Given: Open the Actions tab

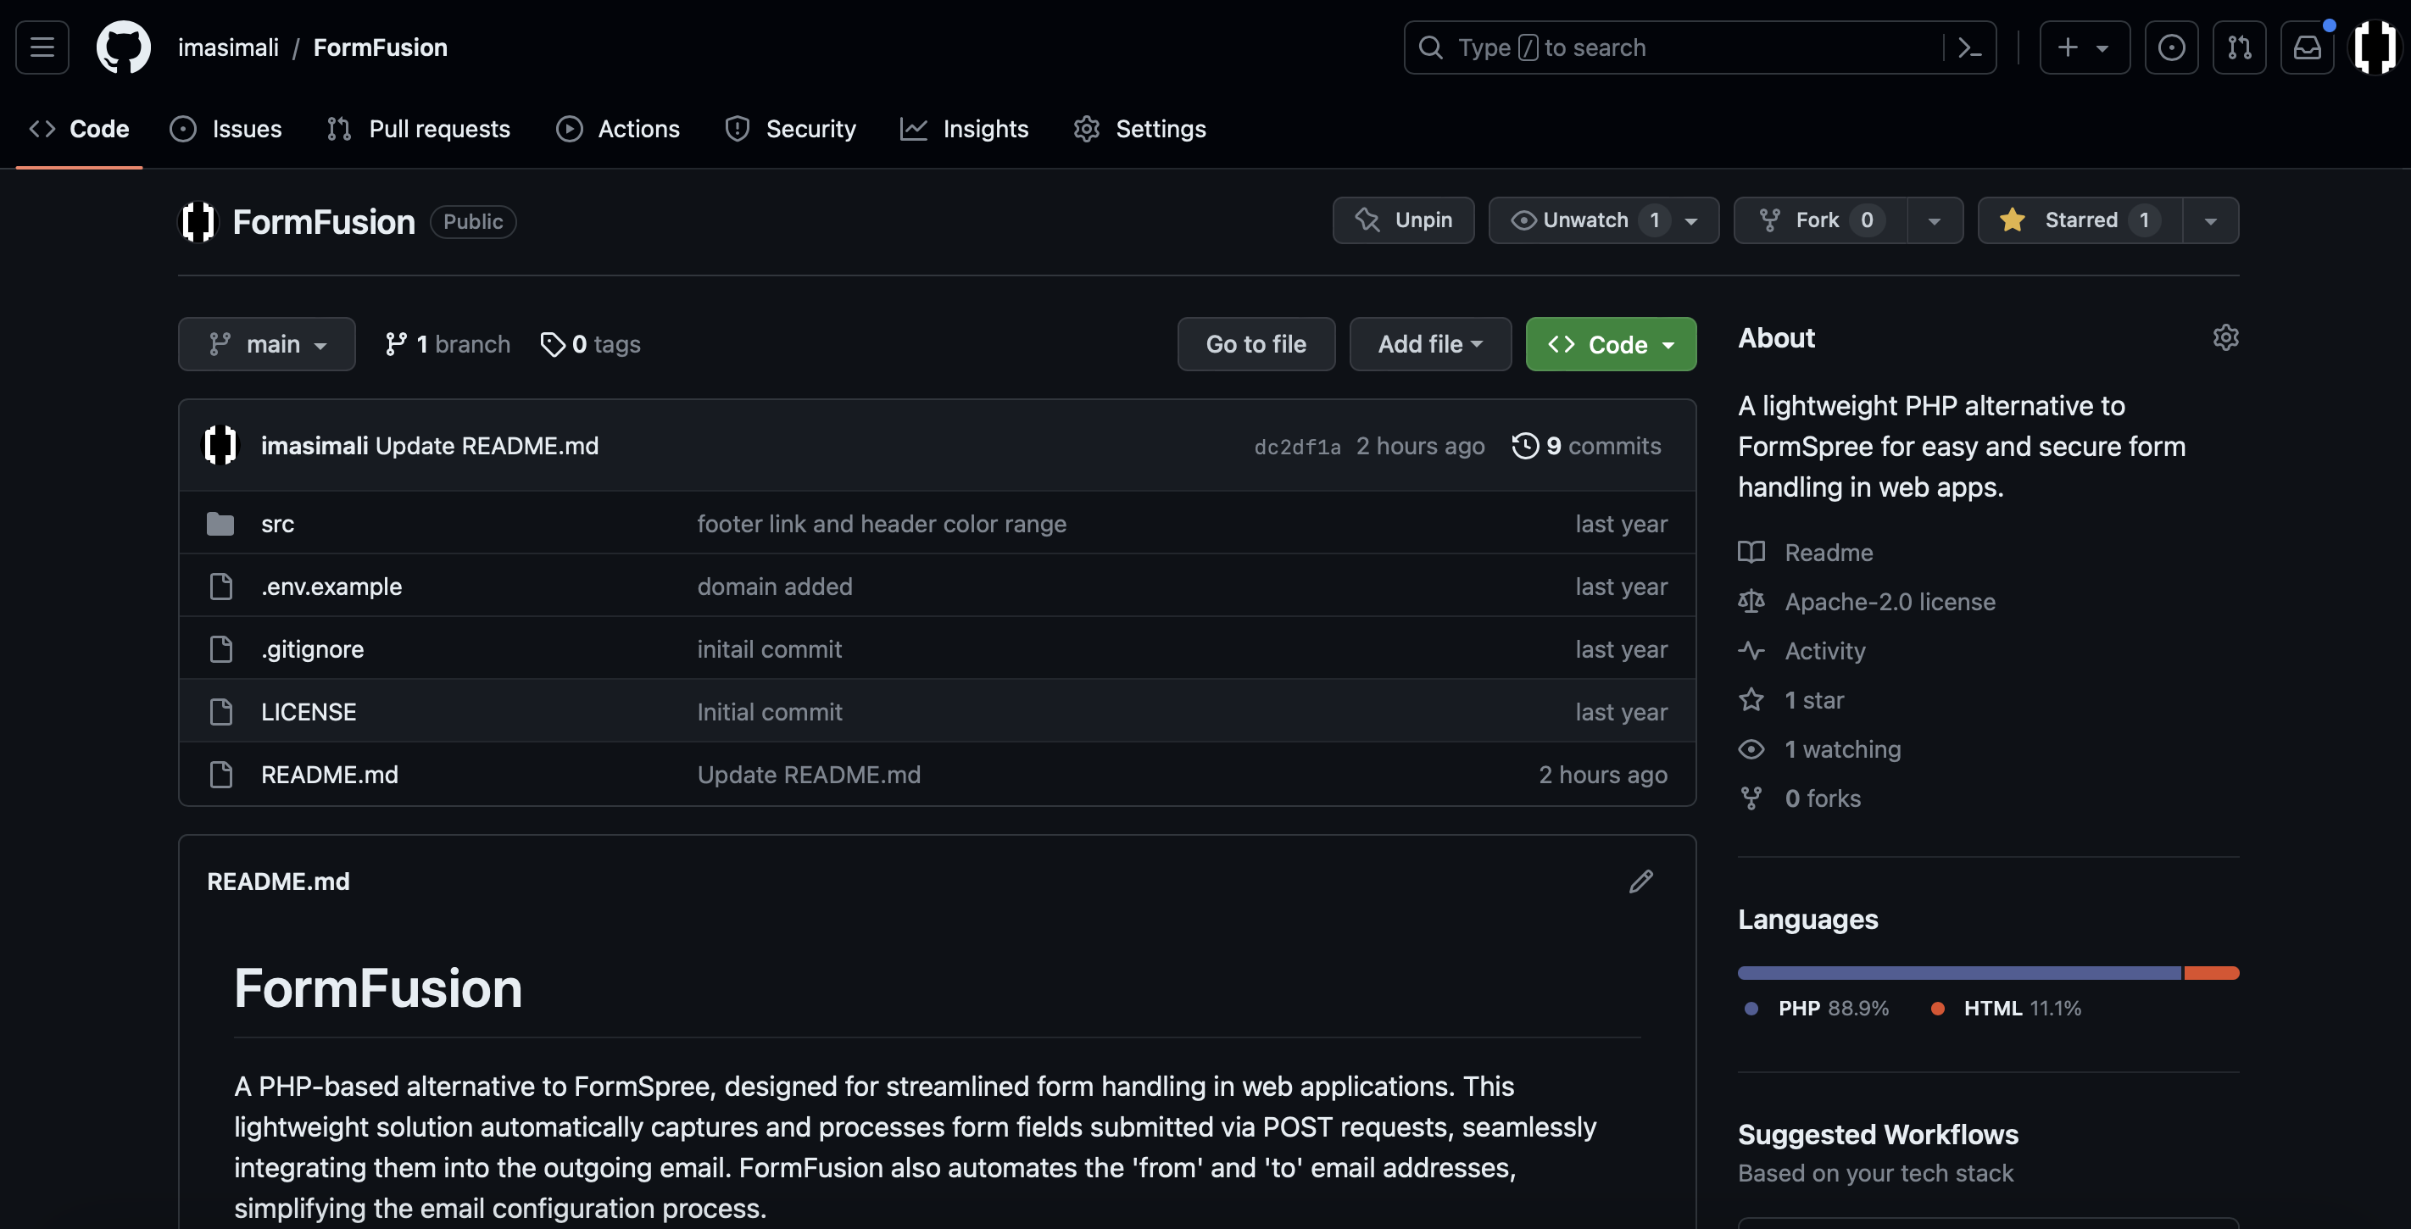Looking at the screenshot, I should click(x=618, y=128).
